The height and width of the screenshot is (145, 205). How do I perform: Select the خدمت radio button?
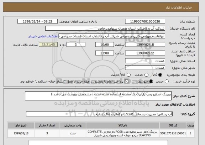[146, 75]
